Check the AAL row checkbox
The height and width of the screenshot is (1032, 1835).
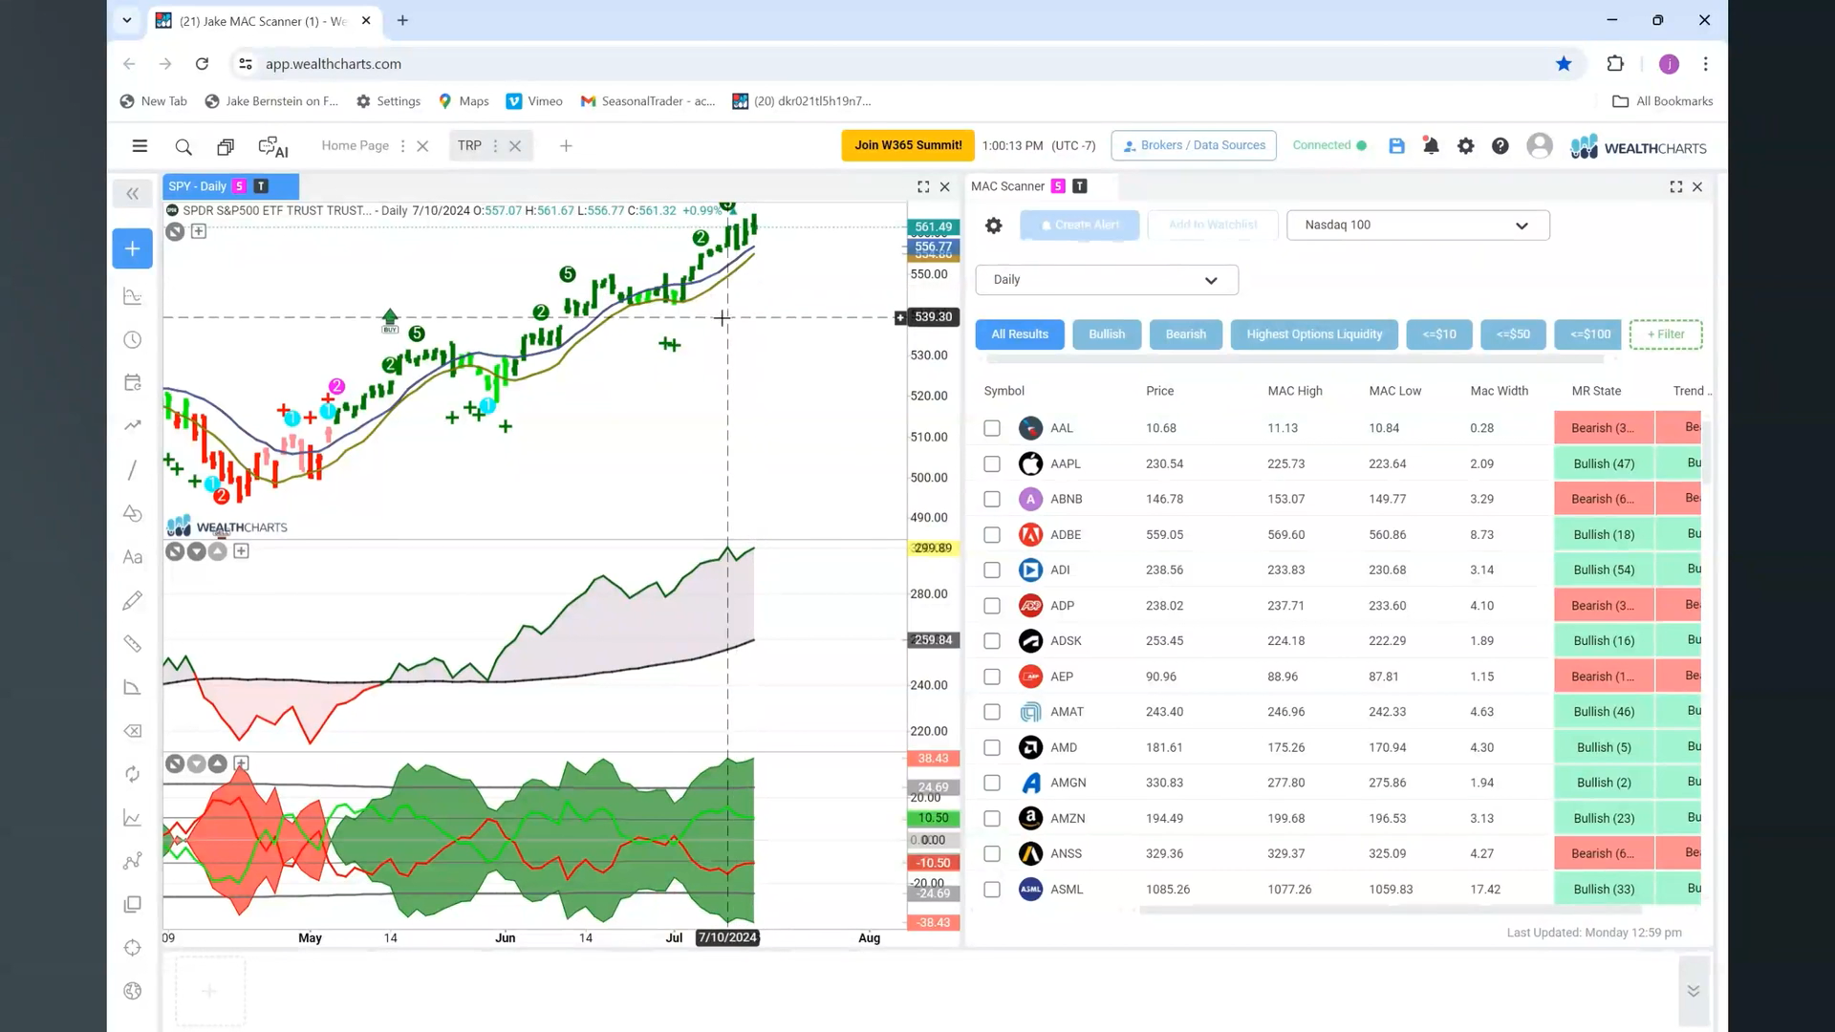(x=992, y=428)
